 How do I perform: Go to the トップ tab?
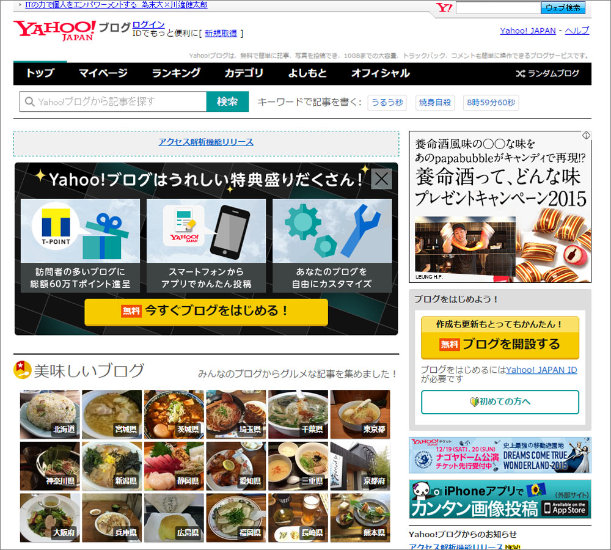point(40,73)
